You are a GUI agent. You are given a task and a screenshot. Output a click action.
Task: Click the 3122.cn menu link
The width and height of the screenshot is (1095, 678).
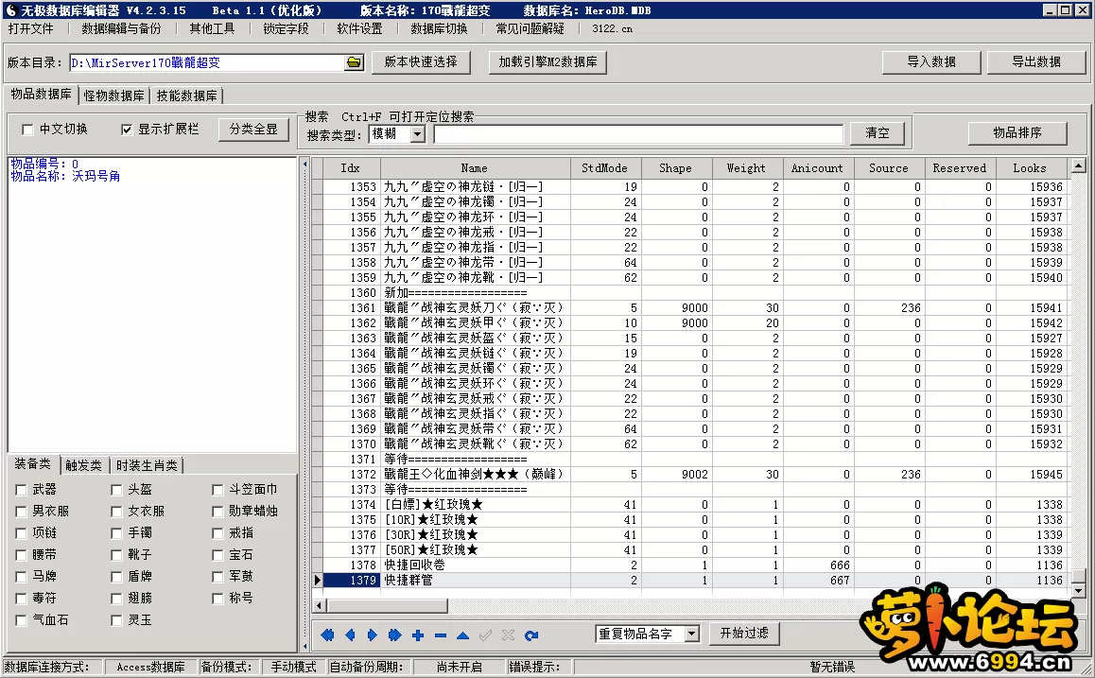click(612, 28)
